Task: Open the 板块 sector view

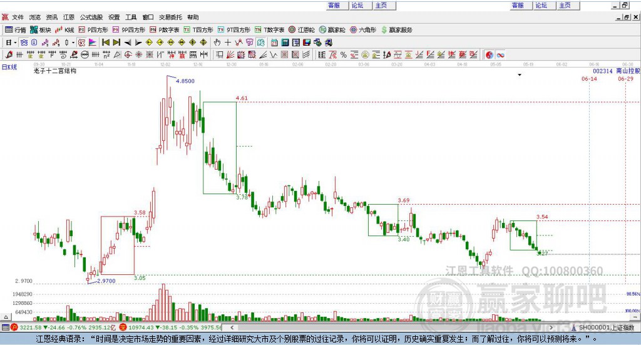Action: (x=41, y=30)
